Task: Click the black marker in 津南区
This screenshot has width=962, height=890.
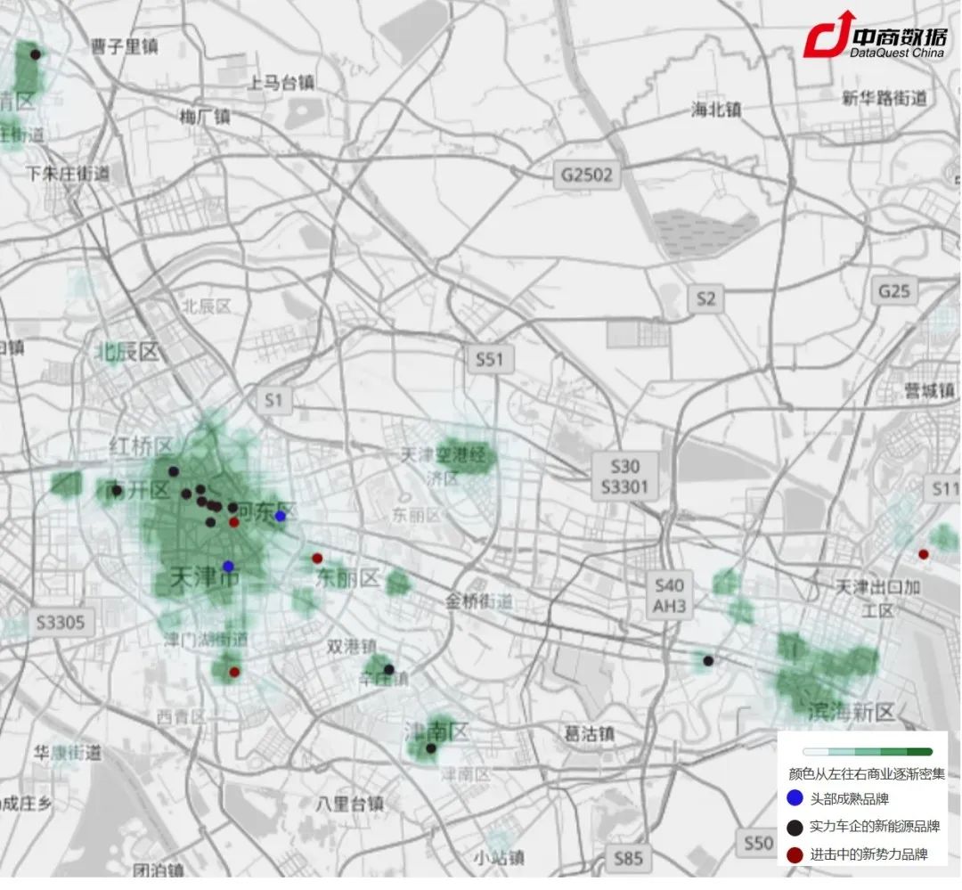Action: 430,748
